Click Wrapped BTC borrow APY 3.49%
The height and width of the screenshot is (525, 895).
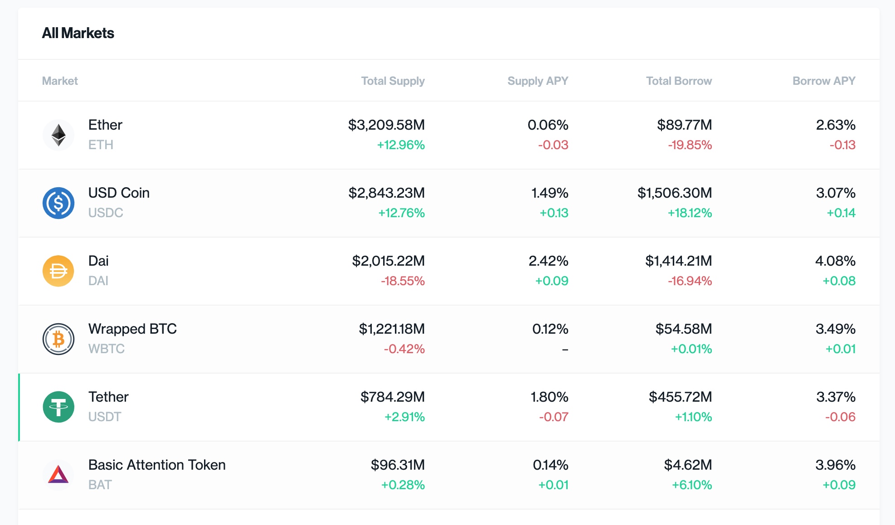[x=835, y=329]
